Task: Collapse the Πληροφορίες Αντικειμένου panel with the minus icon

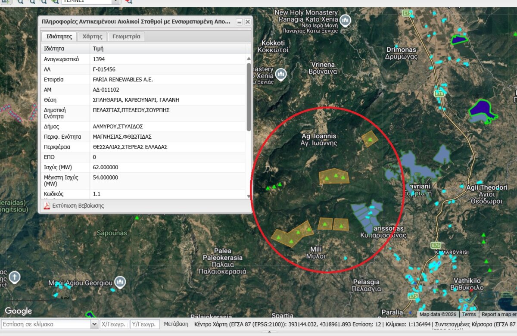Action: tap(239, 22)
